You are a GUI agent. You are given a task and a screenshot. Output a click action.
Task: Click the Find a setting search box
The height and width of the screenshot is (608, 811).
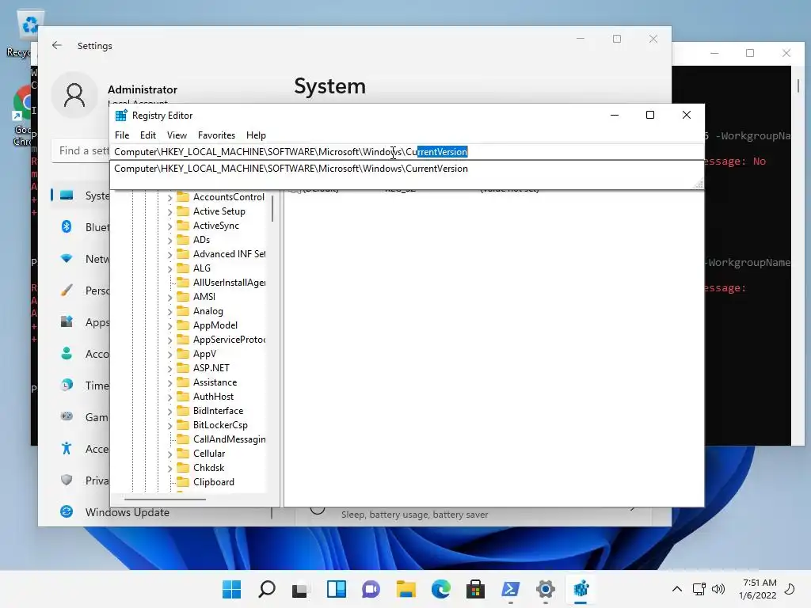click(x=82, y=150)
